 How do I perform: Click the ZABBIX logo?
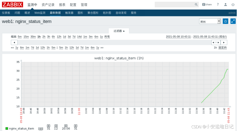[13, 5]
